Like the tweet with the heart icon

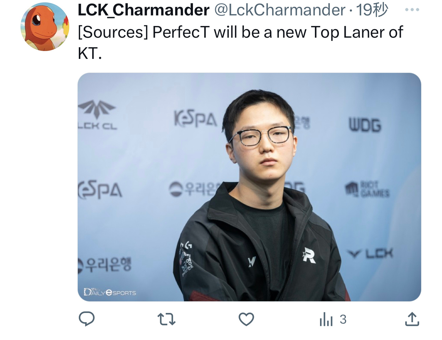tap(246, 319)
